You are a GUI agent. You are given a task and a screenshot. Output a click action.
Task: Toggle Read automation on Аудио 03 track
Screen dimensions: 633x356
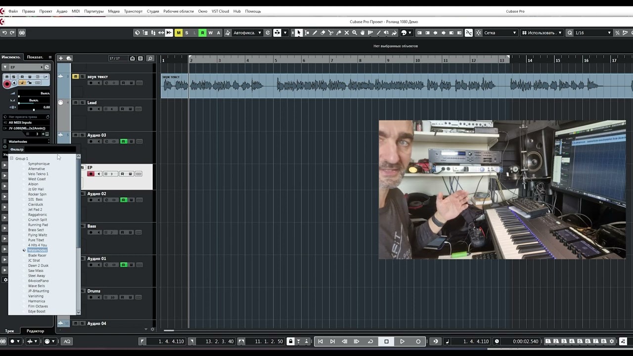(123, 141)
